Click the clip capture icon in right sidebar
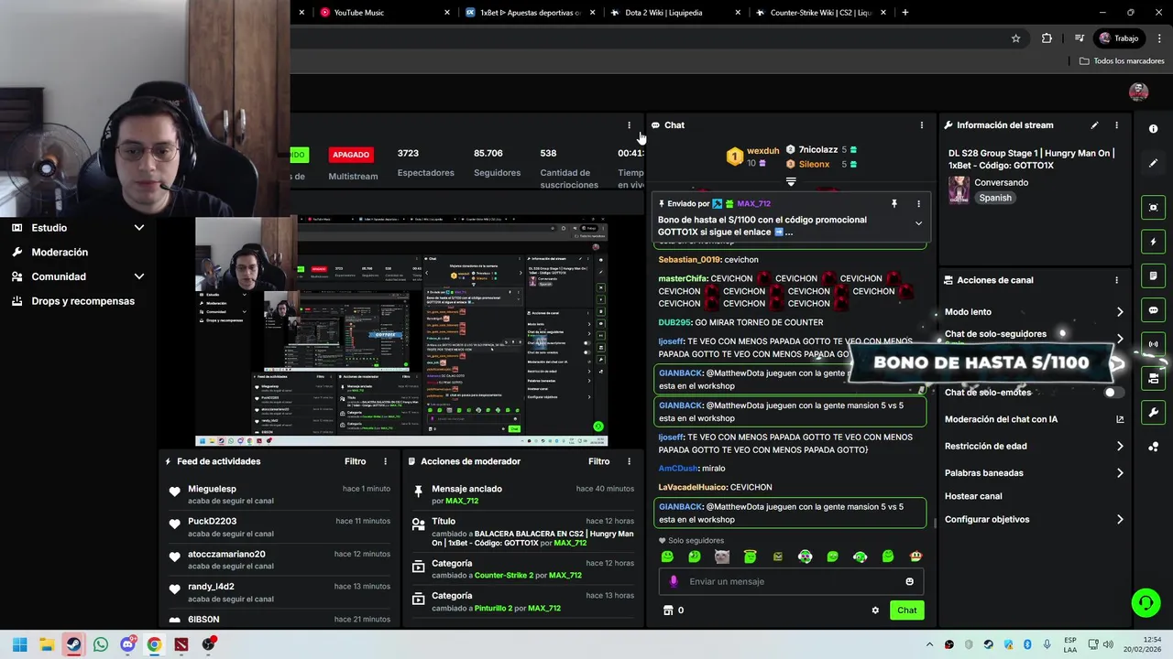Viewport: 1173px width, 659px height. (1153, 208)
